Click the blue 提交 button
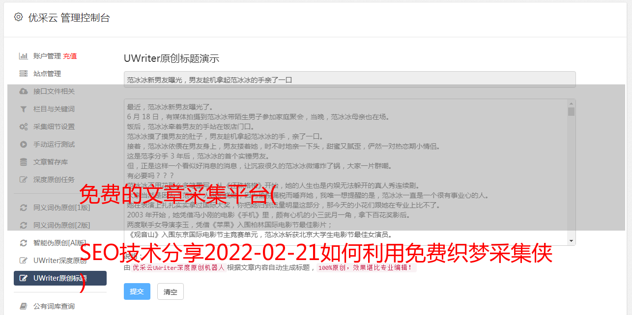The height and width of the screenshot is (315, 632). [x=137, y=291]
